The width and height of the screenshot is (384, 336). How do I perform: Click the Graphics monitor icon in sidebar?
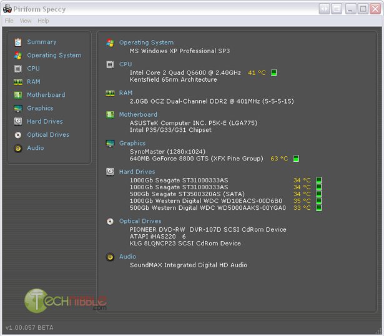[x=18, y=108]
